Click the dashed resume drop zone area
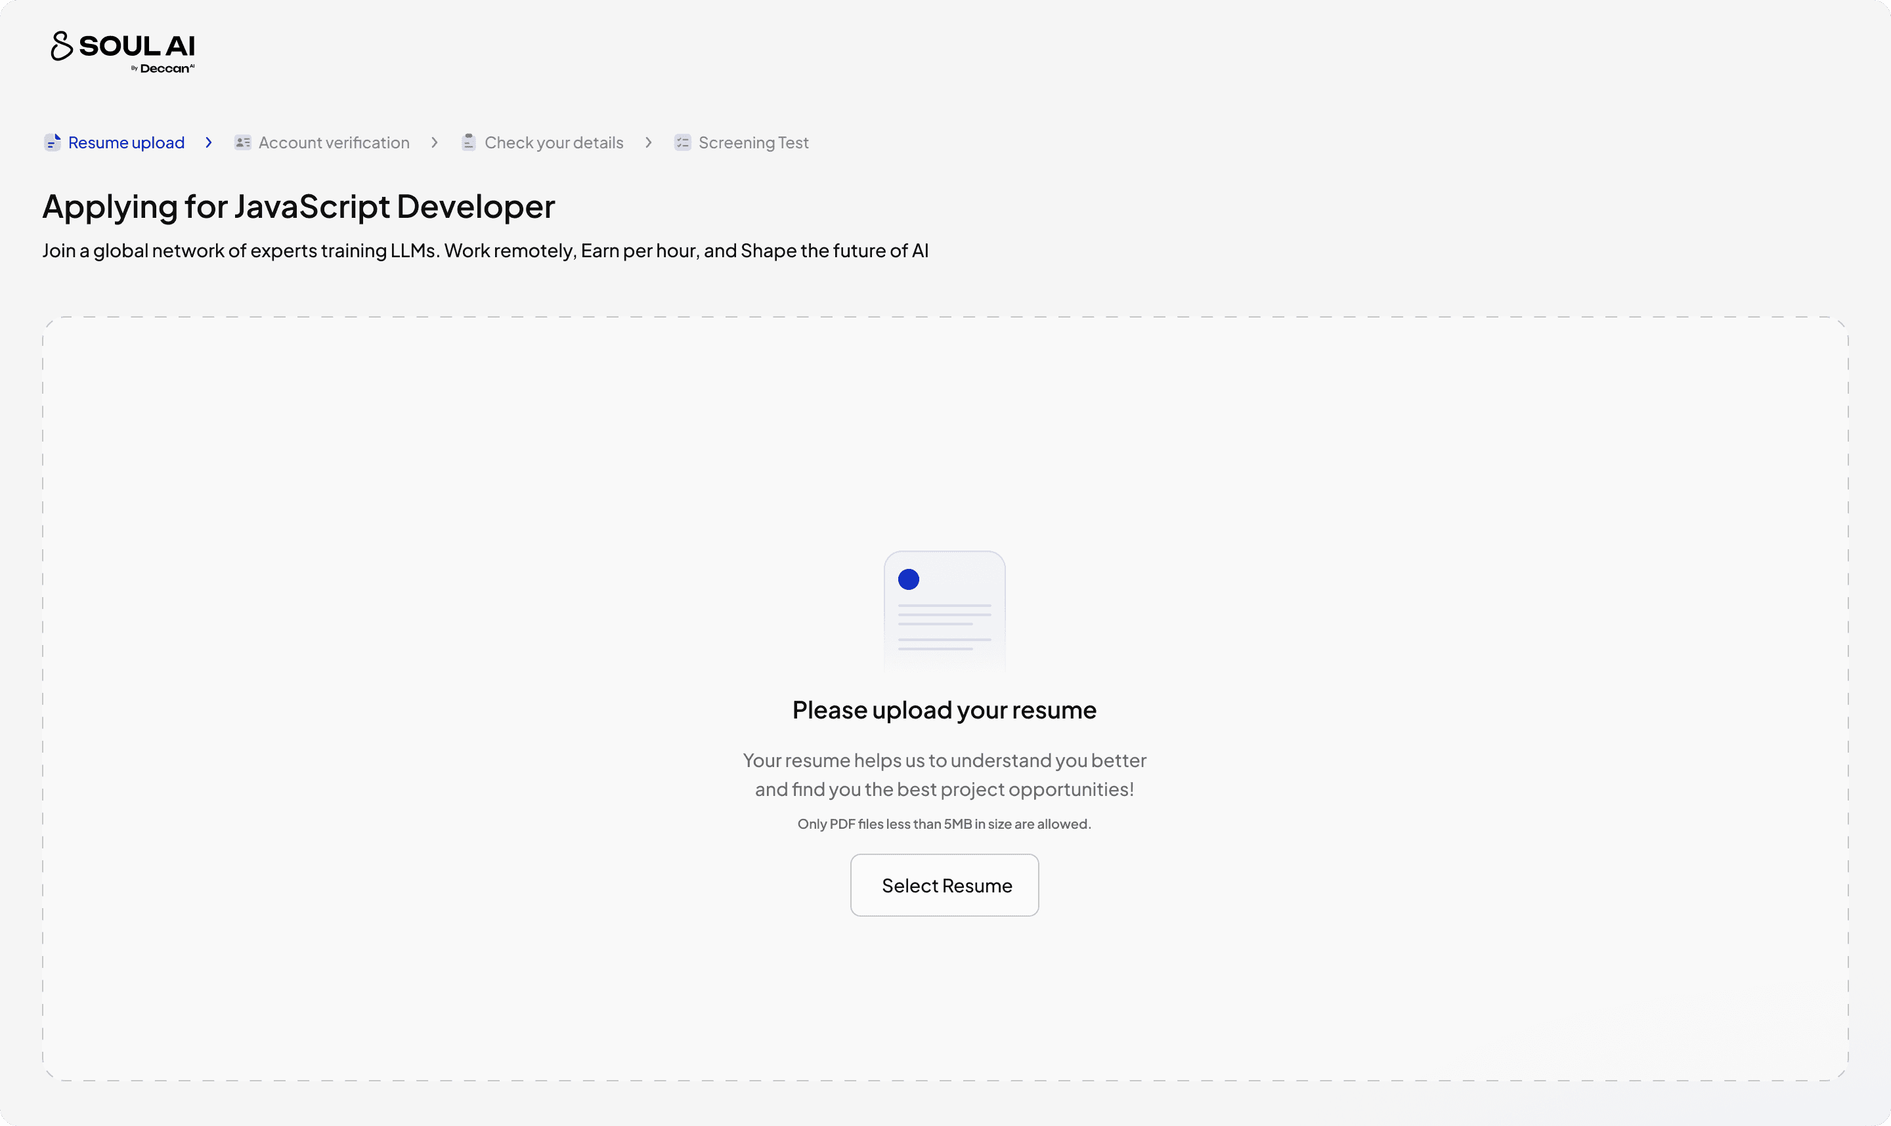The image size is (1891, 1126). [x=456, y=531]
